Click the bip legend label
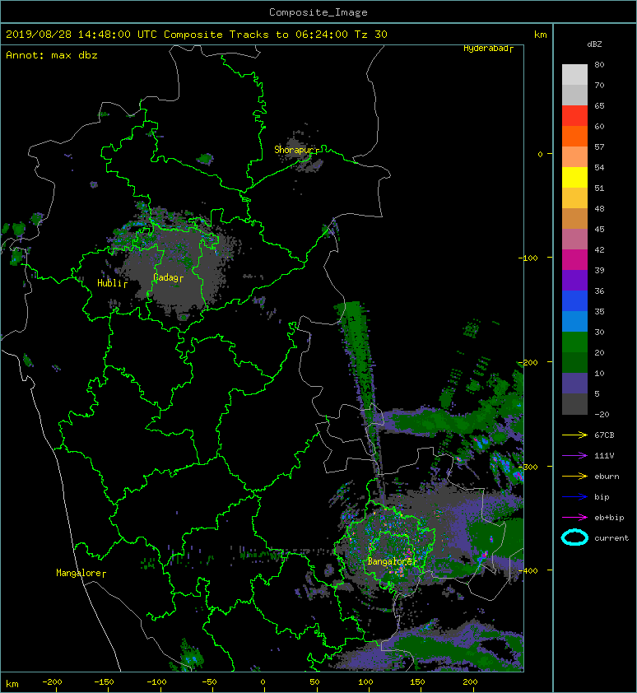The image size is (637, 693). point(602,497)
